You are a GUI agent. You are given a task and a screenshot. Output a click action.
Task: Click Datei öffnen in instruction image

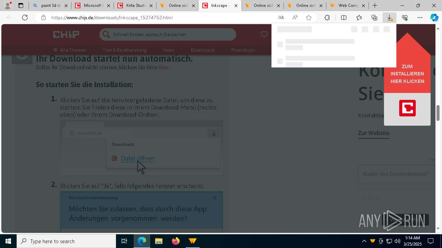(137, 158)
